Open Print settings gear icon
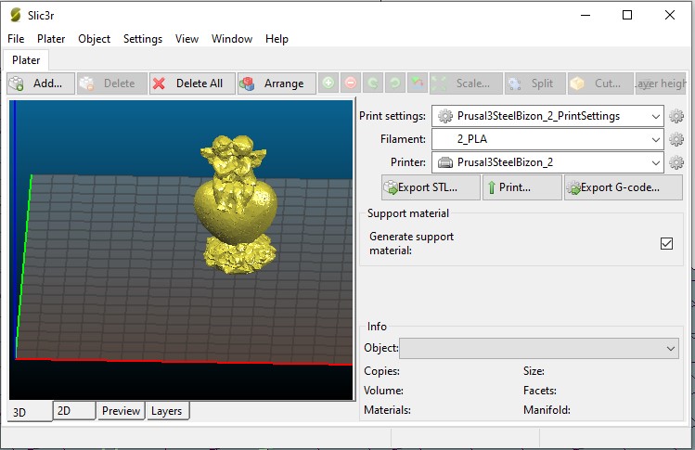Viewport: 695px width, 450px height. click(676, 116)
